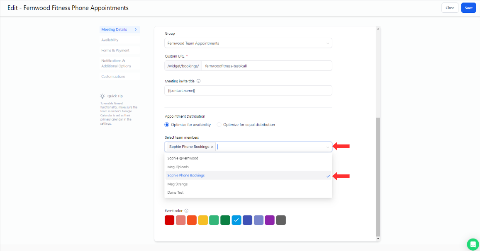Click the form's vertical scrollbar thumb
This screenshot has height=251, width=480.
[378, 177]
